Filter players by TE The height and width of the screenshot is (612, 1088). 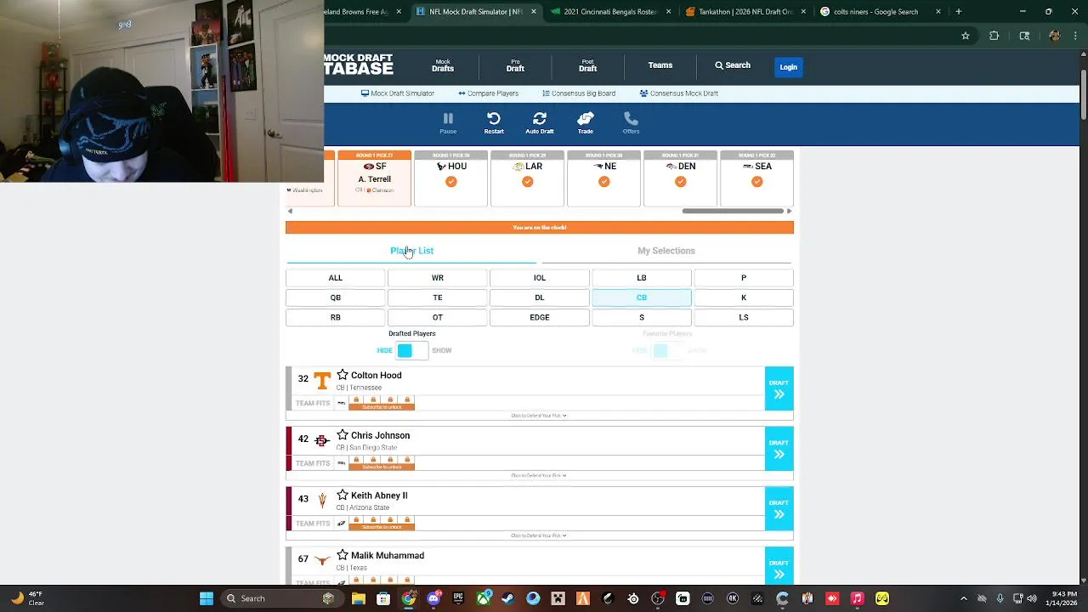438,297
